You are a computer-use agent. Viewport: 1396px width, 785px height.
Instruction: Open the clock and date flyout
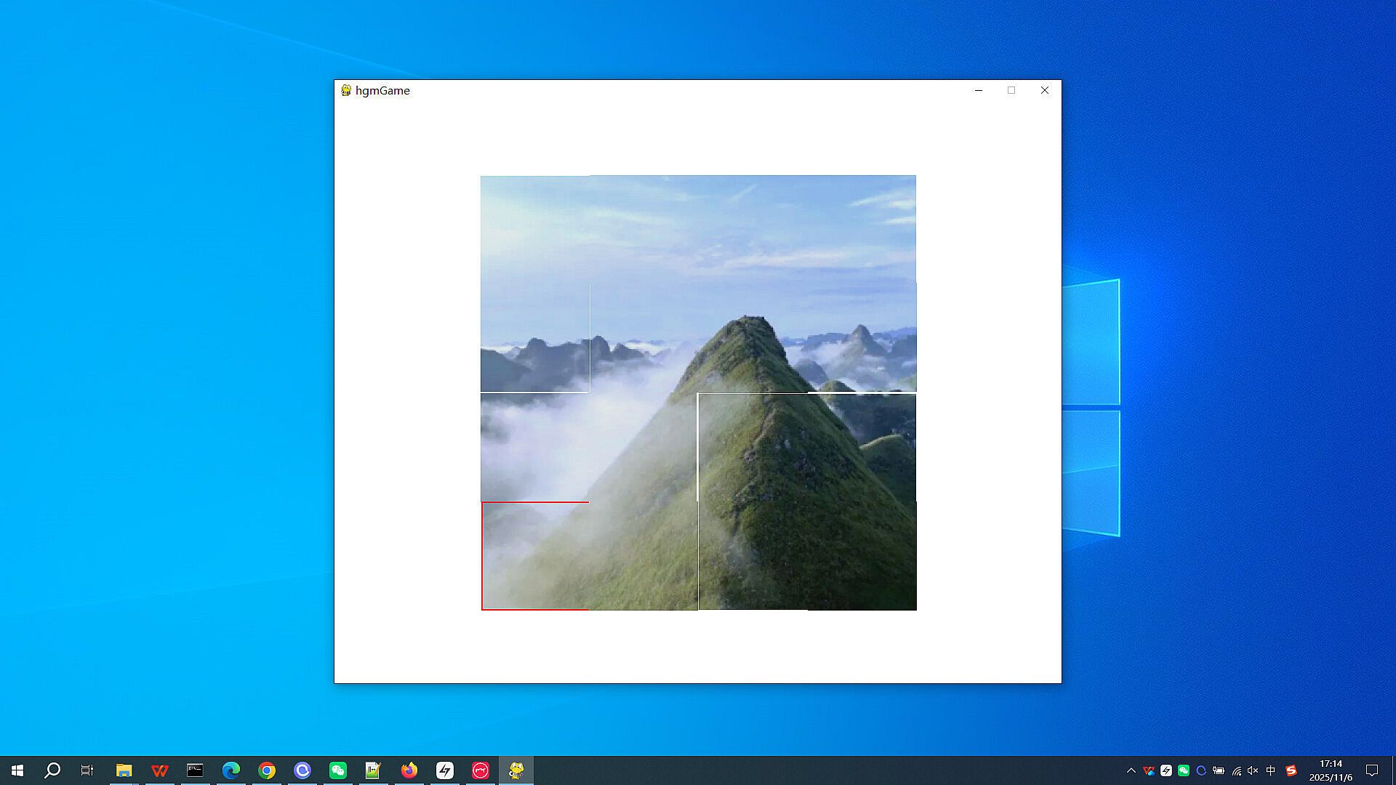(x=1331, y=770)
